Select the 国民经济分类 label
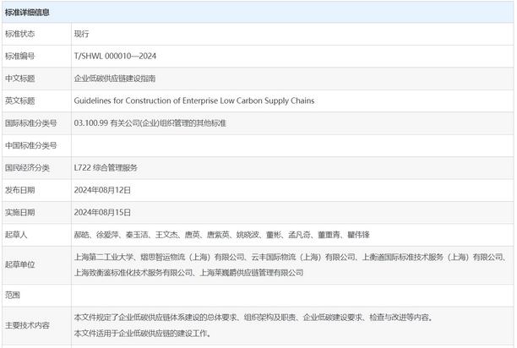Image resolution: width=517 pixels, height=348 pixels. (27, 168)
